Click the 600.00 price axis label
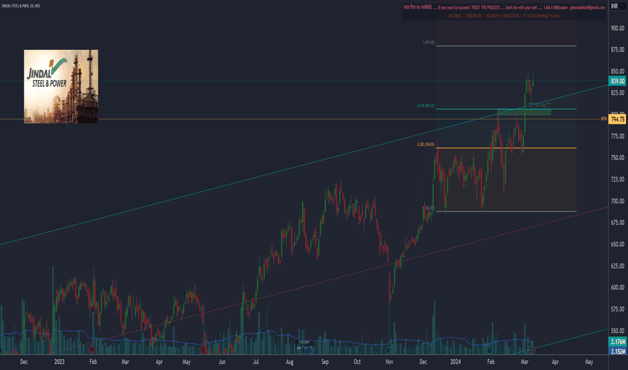Image resolution: width=628 pixels, height=370 pixels. (617, 287)
